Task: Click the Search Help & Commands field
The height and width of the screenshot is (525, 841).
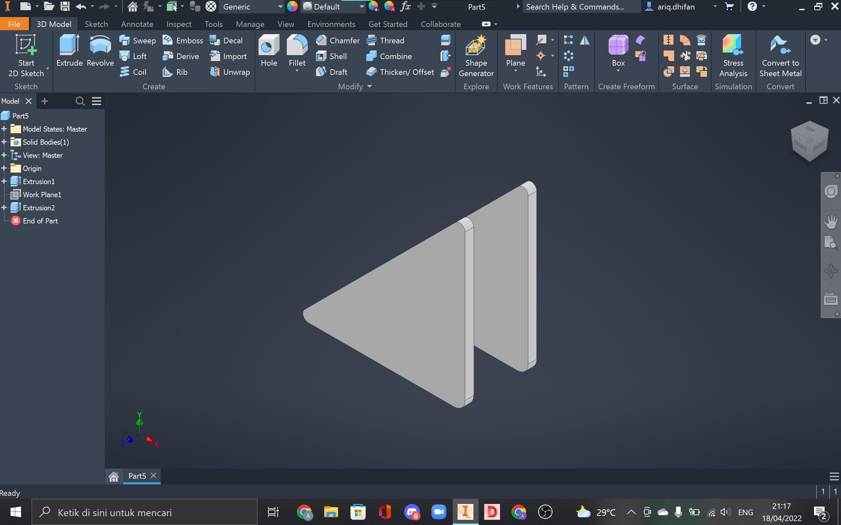Action: pyautogui.click(x=581, y=7)
